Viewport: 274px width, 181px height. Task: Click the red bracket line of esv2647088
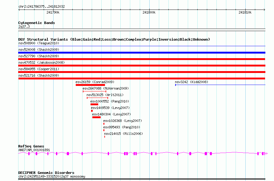point(95,91)
